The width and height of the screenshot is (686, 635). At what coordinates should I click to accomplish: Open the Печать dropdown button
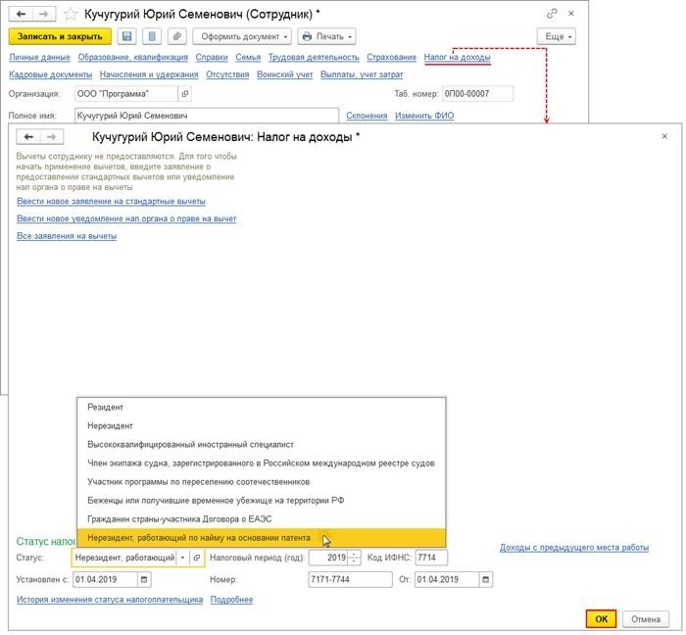(326, 36)
